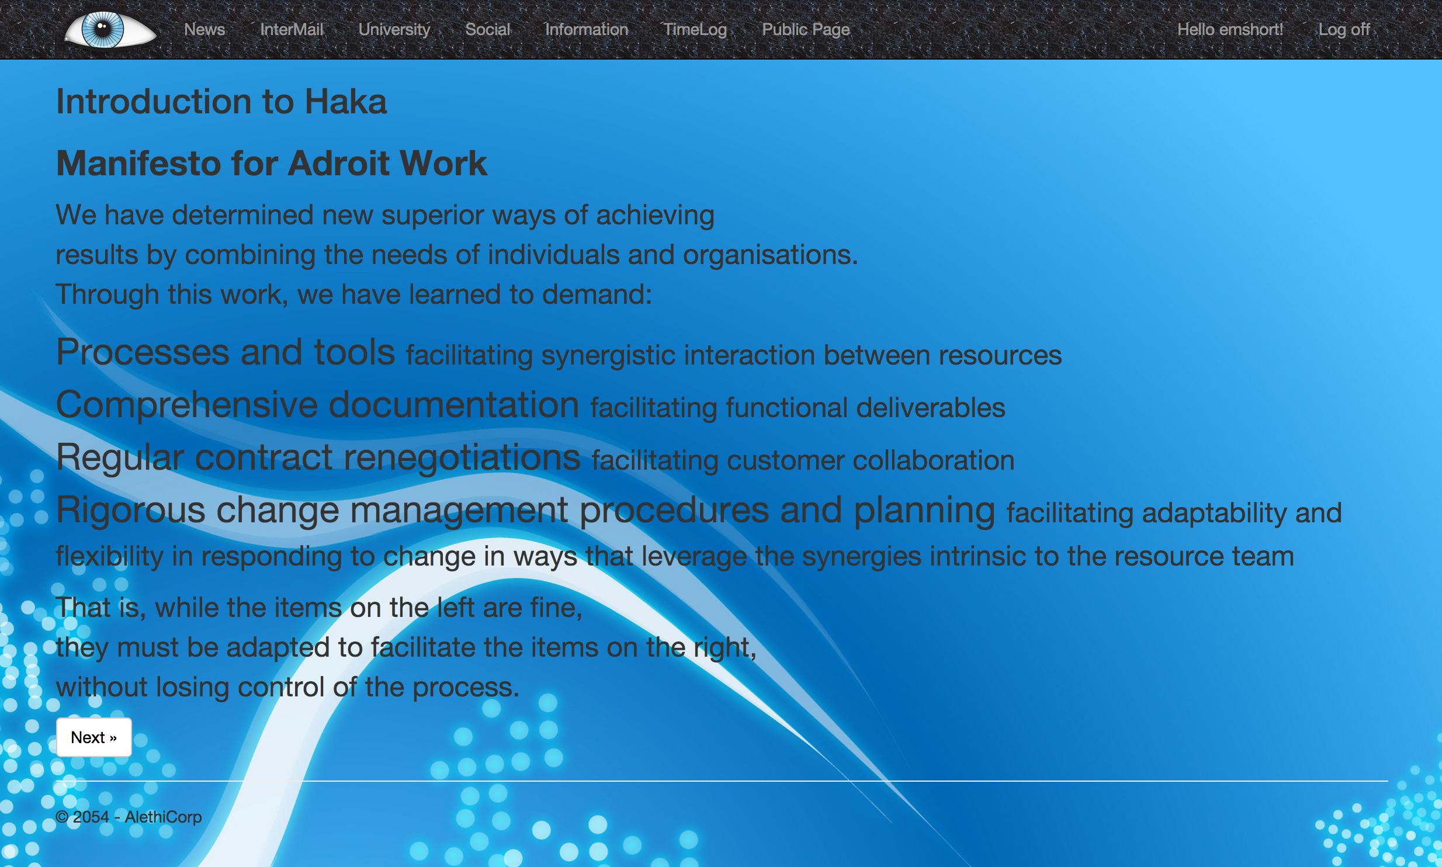Click the Introduction to Haka heading
Viewport: 1442px width, 867px height.
221,102
